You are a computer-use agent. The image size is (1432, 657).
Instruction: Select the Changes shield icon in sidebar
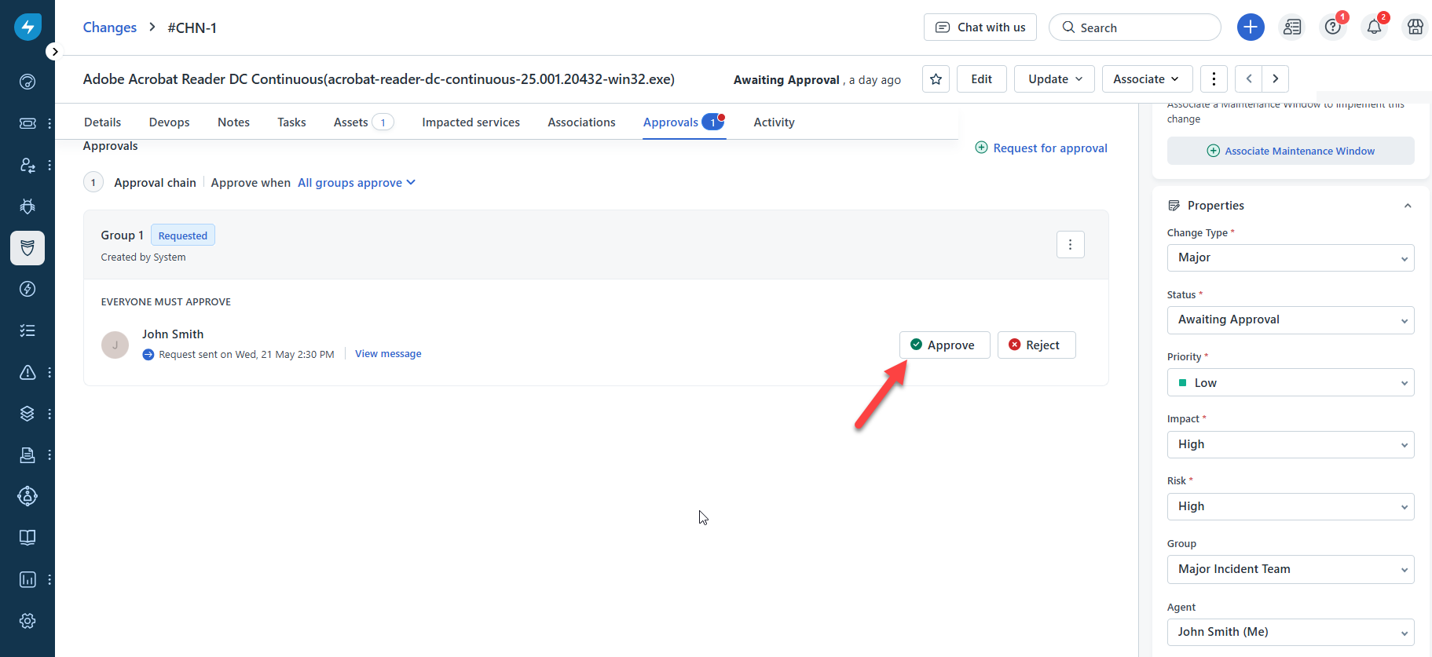click(x=27, y=248)
